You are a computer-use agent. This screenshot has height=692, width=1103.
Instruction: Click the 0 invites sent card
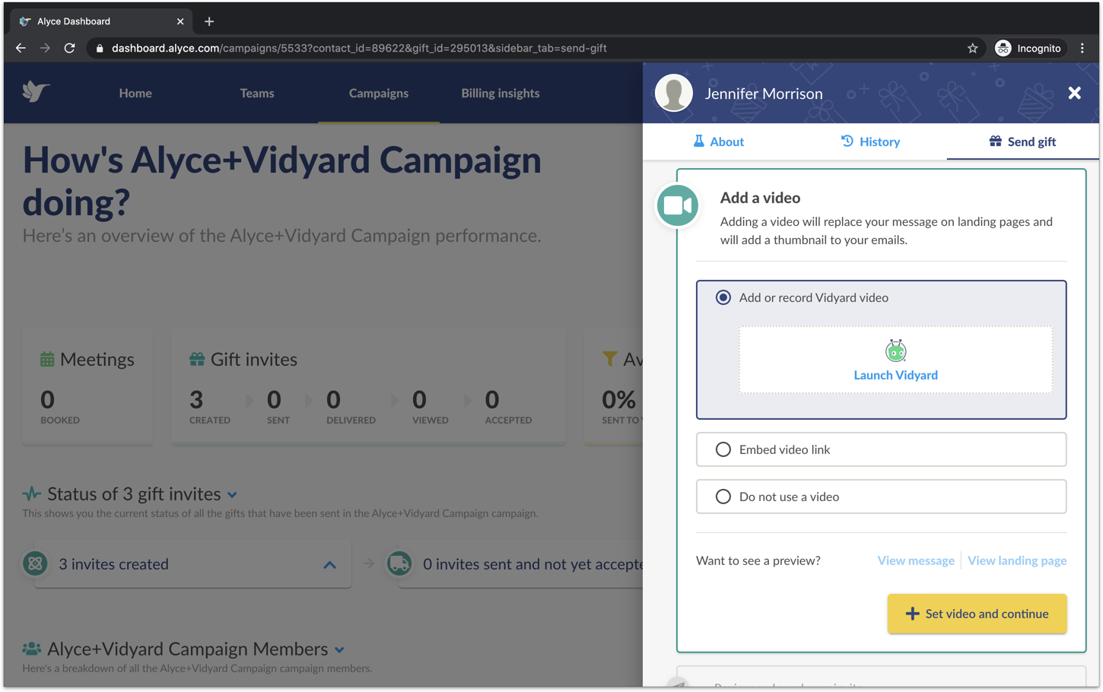click(x=522, y=563)
